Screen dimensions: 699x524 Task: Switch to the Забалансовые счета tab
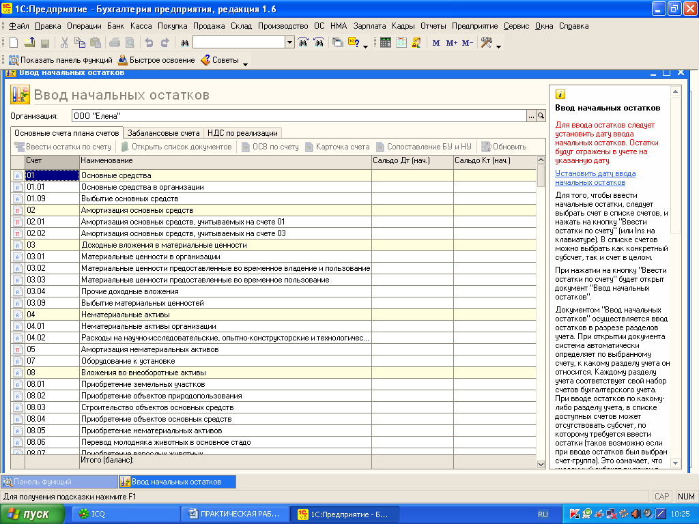coord(163,133)
